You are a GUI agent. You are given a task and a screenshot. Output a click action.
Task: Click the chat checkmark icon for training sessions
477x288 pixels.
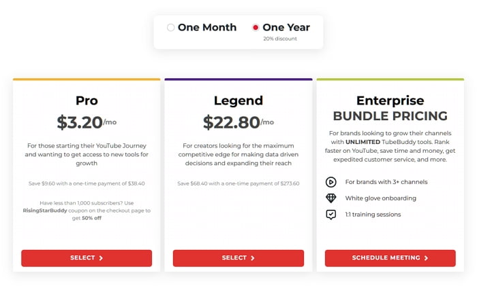coord(331,215)
